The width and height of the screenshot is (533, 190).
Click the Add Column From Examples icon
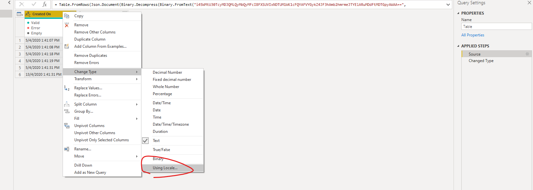(67, 46)
